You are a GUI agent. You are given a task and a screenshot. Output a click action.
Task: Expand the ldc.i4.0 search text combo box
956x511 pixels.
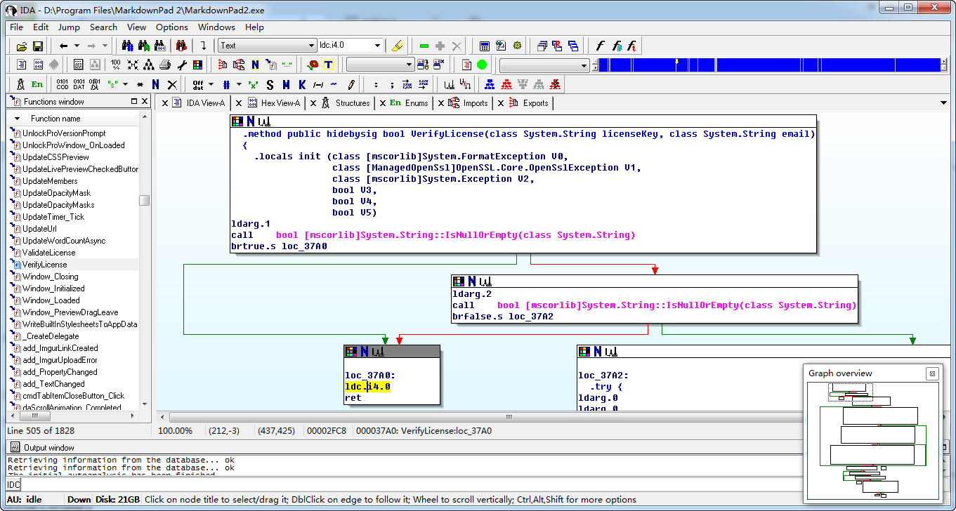pos(378,46)
